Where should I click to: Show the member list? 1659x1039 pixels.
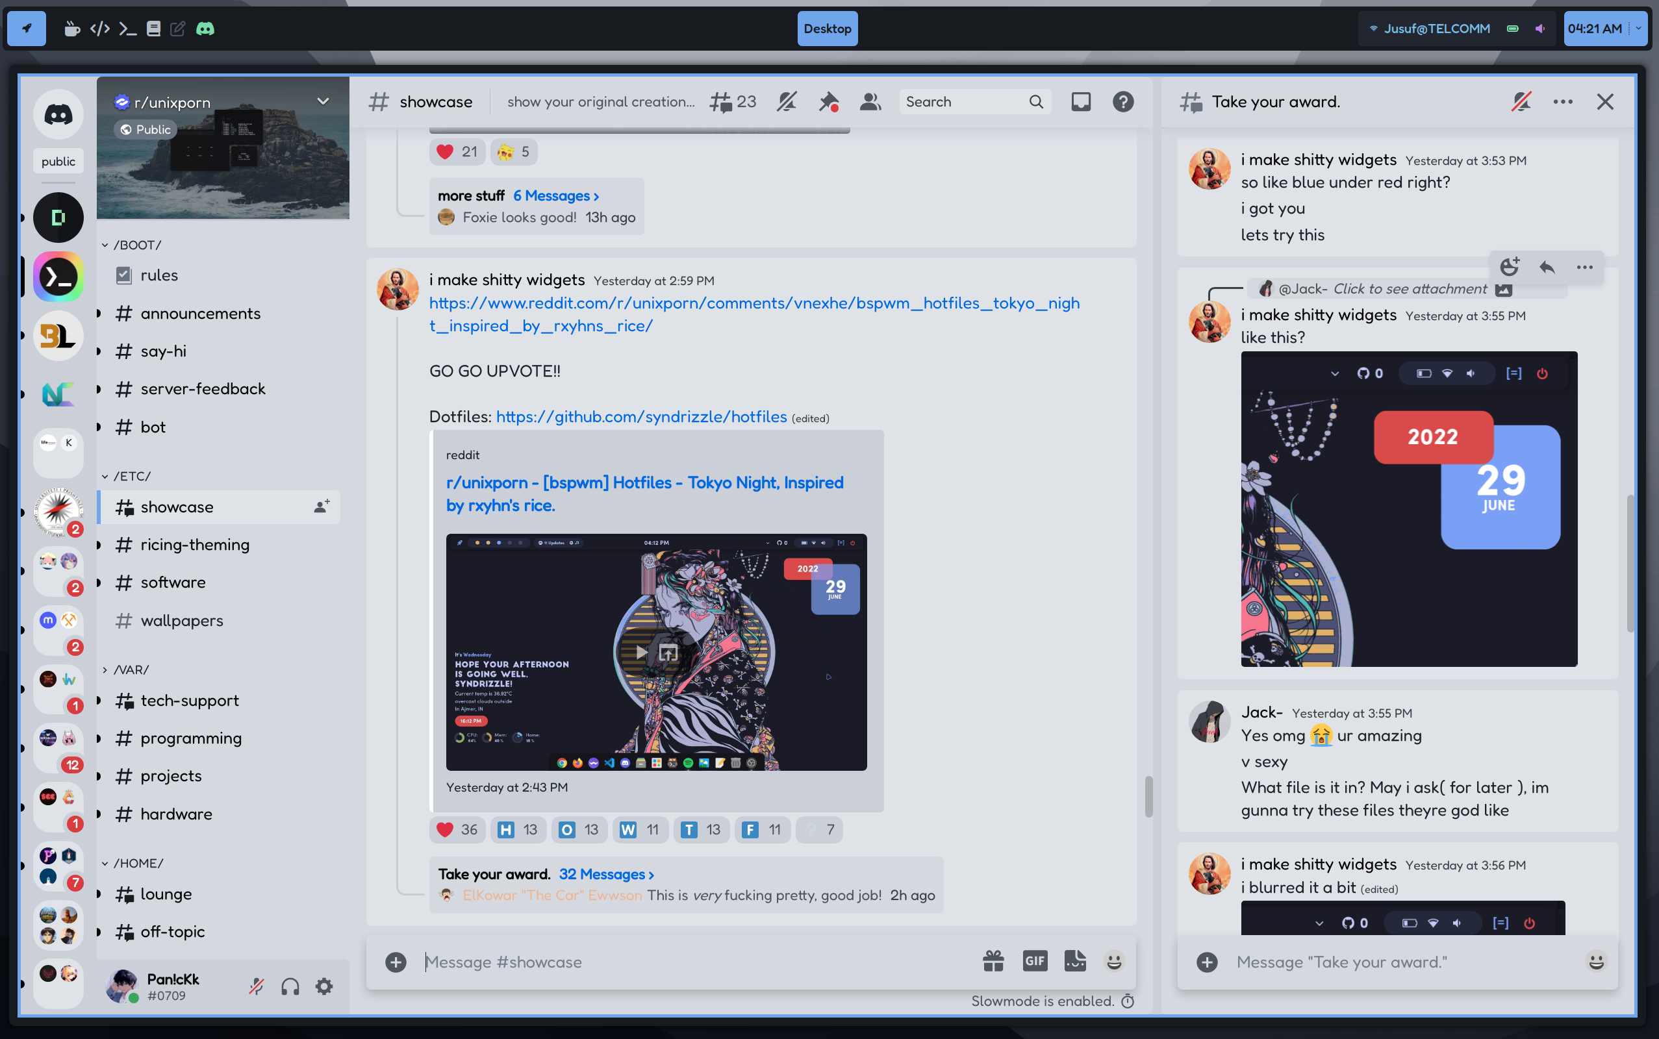point(870,102)
